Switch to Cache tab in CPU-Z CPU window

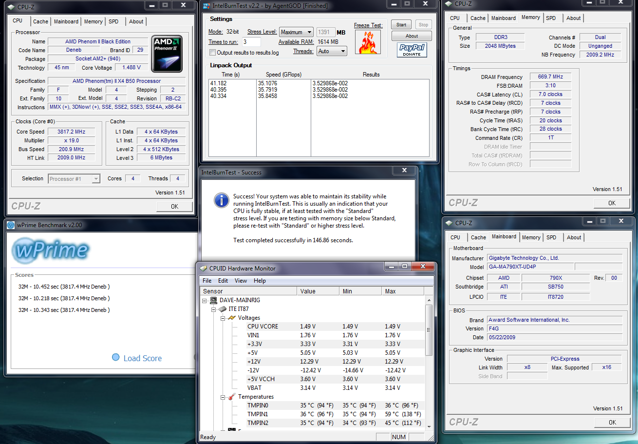point(40,21)
